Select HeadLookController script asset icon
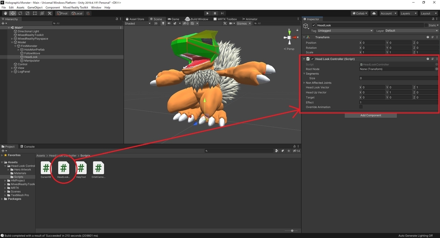 63,168
